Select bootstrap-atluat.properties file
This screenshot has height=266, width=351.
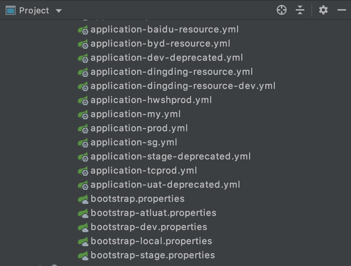153,213
